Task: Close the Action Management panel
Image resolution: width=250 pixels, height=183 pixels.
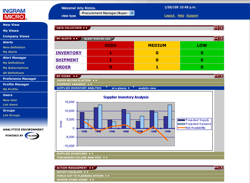Action: [222, 168]
